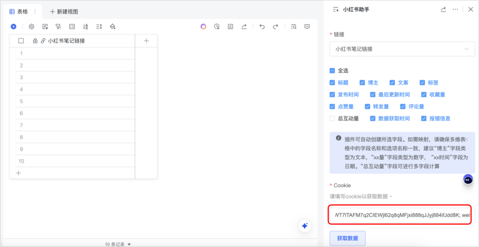Close the blue info notice
The width and height of the screenshot is (479, 247).
click(x=467, y=139)
